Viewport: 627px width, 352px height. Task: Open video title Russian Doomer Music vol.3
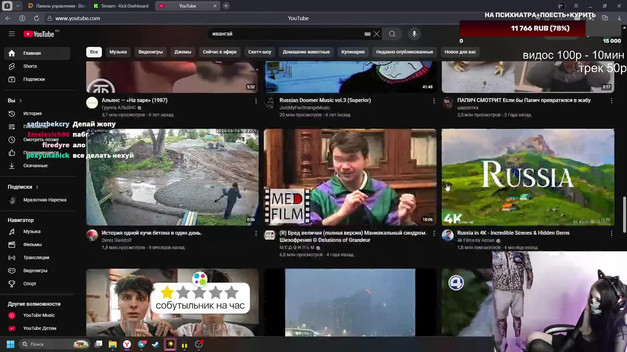coord(325,100)
